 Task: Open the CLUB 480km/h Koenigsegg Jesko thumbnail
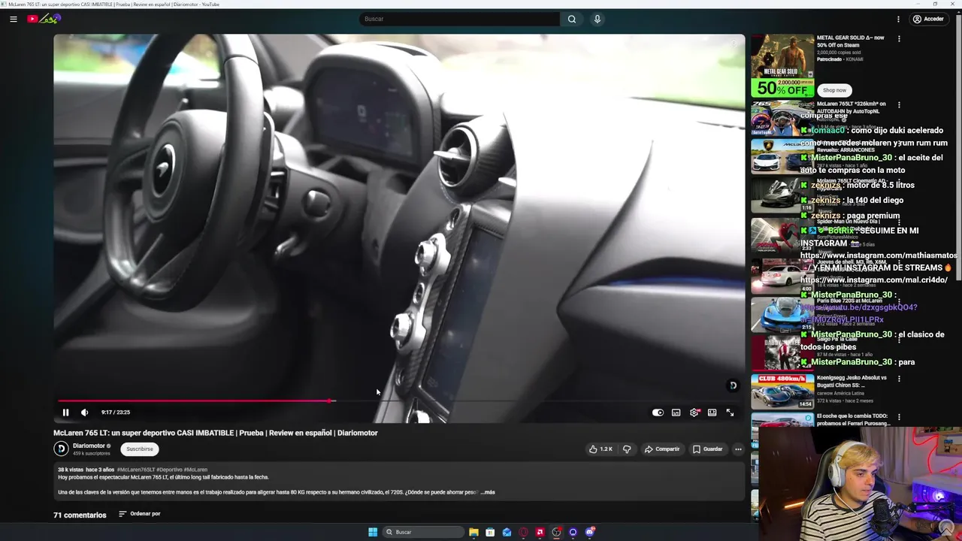click(782, 391)
